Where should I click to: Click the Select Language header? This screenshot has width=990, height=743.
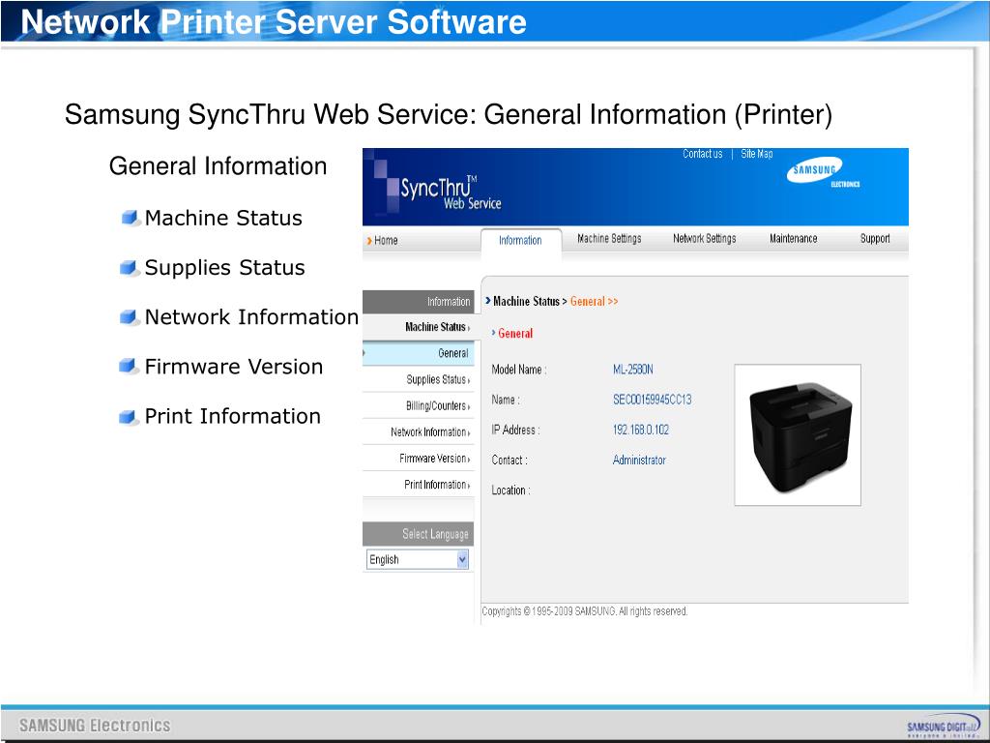418,534
